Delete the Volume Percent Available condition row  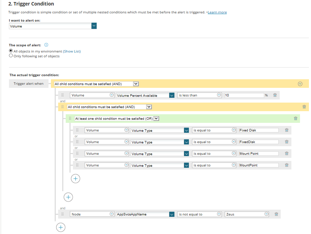coord(275,95)
